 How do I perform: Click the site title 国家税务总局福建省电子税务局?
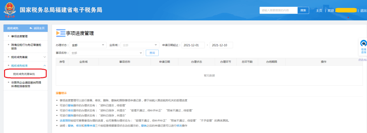61,10
